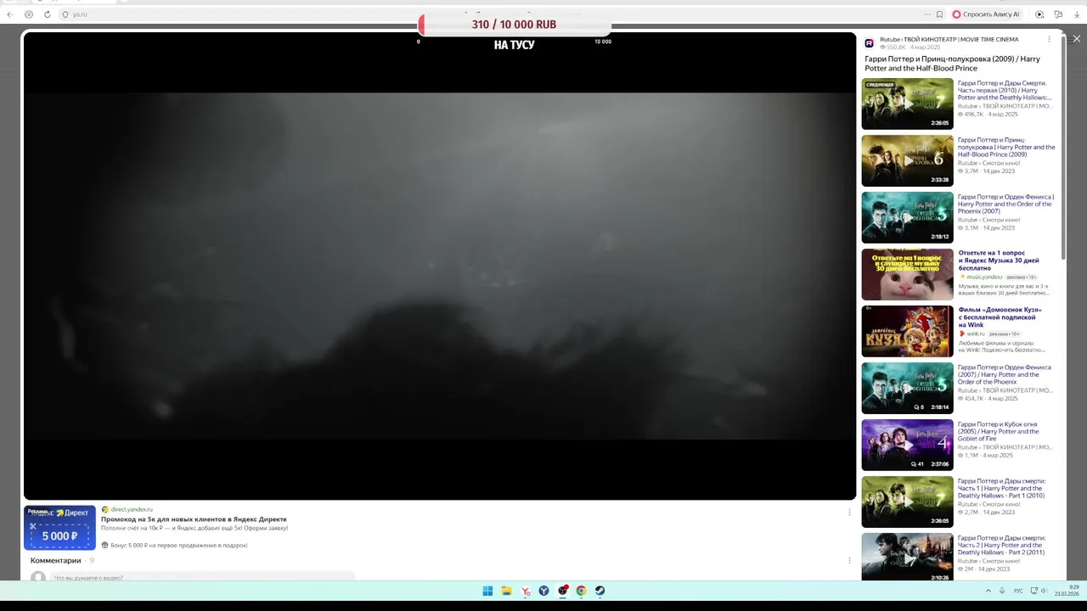Open Steam from taskbar

pos(600,591)
